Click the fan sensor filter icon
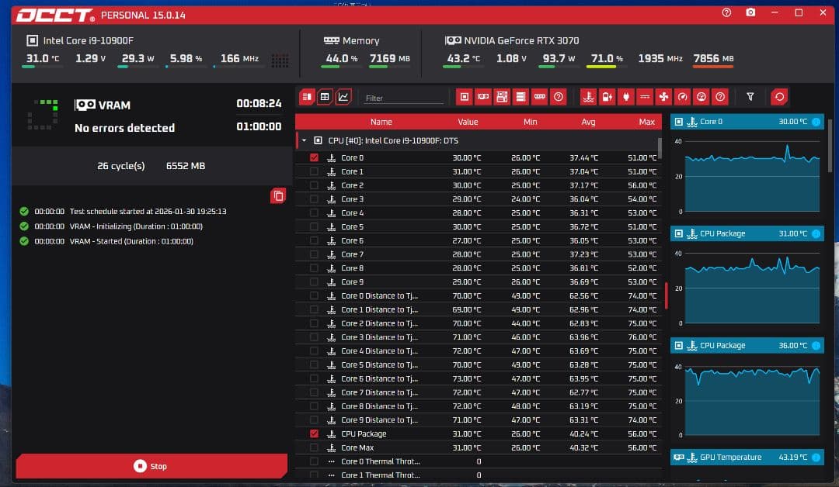The width and height of the screenshot is (839, 487). coord(663,97)
